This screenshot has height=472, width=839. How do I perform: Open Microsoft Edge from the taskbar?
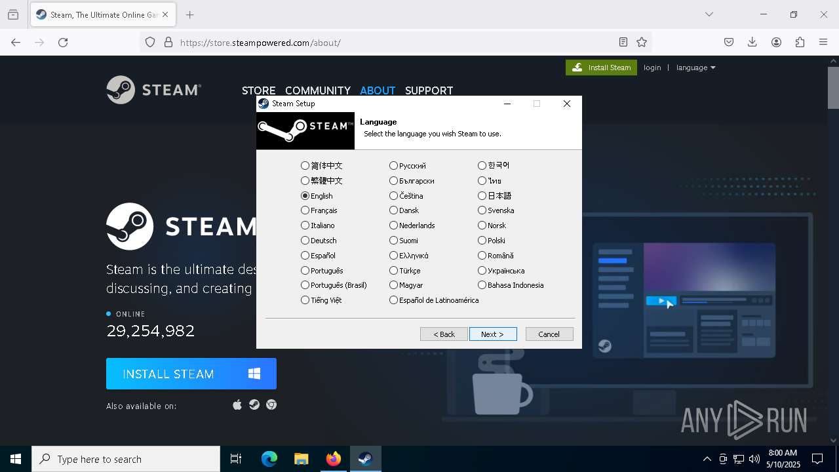coord(269,459)
